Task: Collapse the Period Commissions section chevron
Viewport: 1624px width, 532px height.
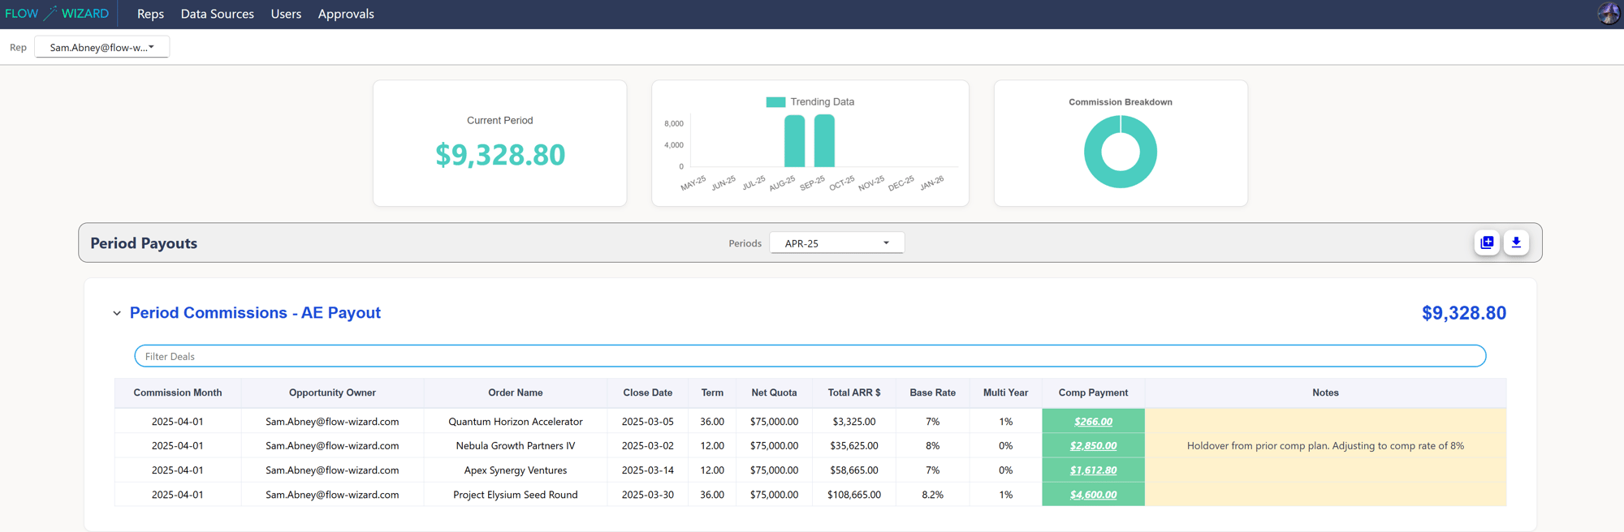Action: [x=117, y=313]
